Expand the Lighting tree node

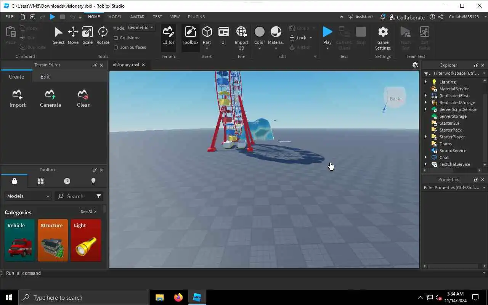(x=426, y=82)
